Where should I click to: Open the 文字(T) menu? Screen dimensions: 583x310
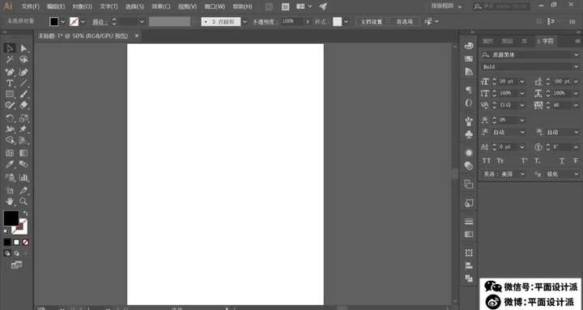click(x=109, y=6)
